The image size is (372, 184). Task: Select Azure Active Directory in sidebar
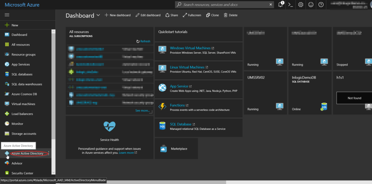pyautogui.click(x=27, y=153)
